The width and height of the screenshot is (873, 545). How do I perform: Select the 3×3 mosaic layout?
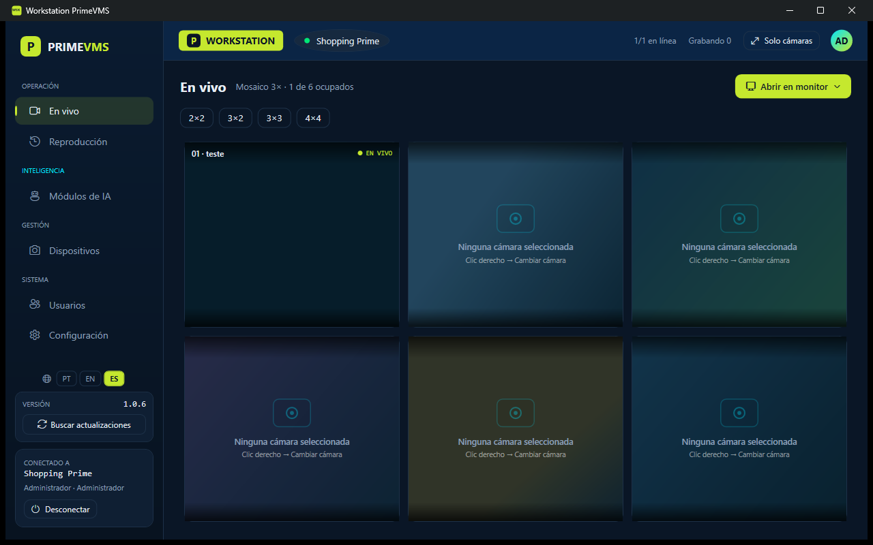274,118
